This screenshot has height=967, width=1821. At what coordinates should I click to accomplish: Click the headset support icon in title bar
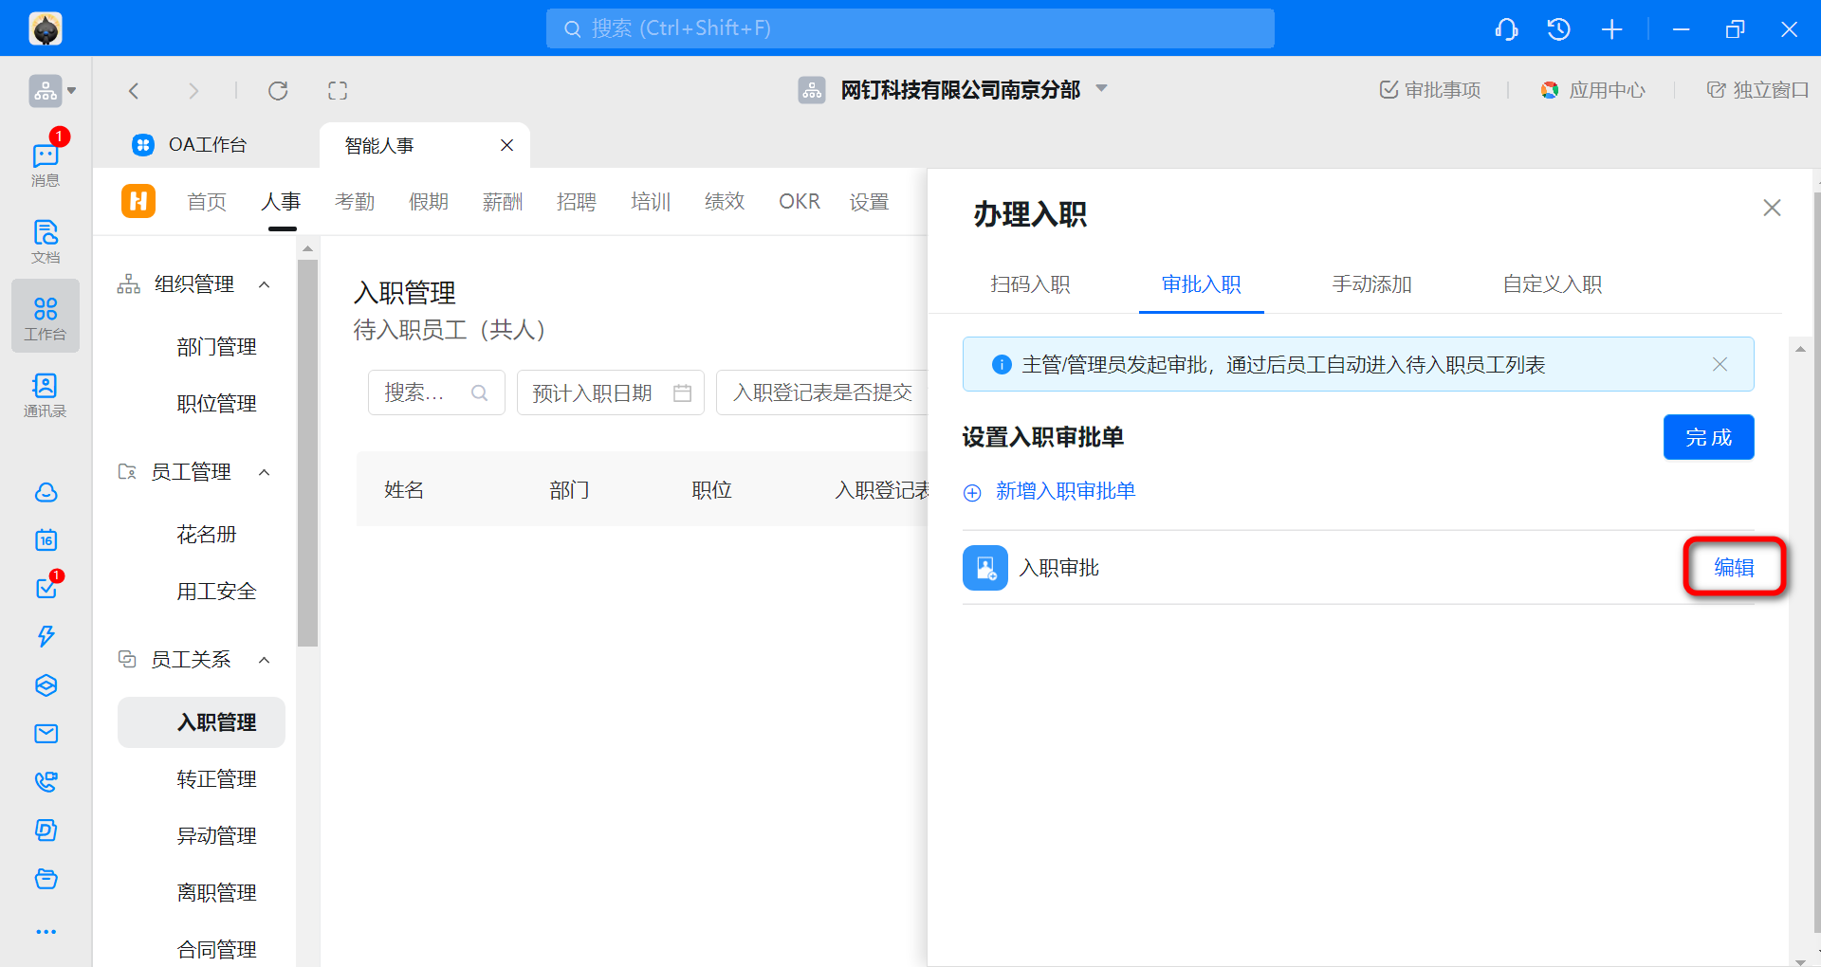(x=1506, y=29)
